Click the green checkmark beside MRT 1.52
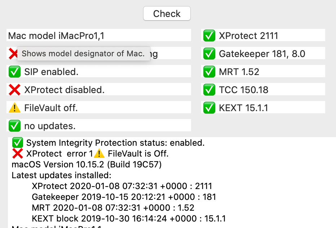Viewport: 336px width, 228px height. (209, 72)
